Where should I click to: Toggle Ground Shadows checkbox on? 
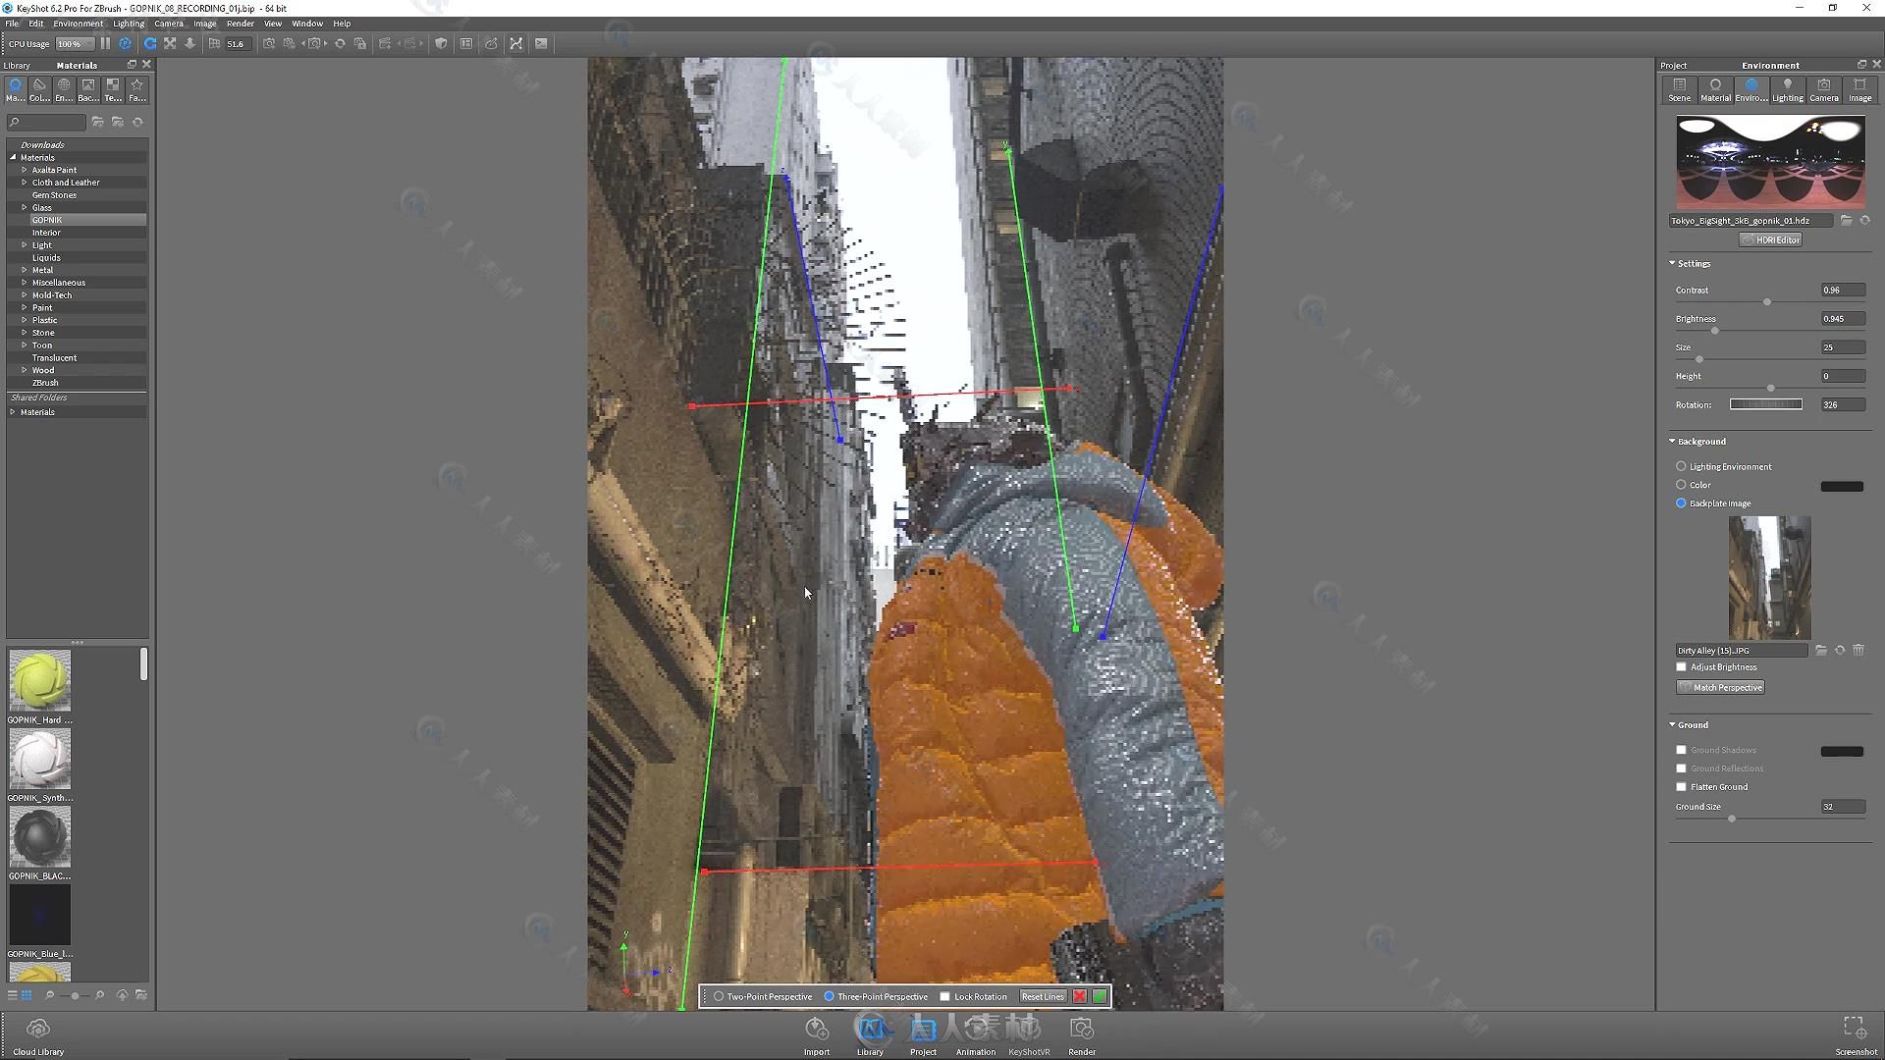point(1681,750)
